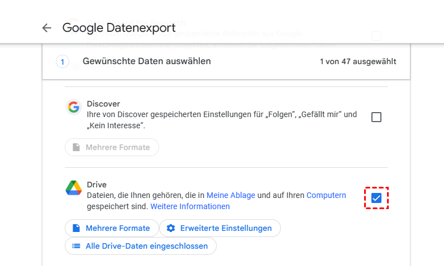
Task: Click the list icon in Alle Drive-Daten eingeschlossen
Action: (76, 246)
